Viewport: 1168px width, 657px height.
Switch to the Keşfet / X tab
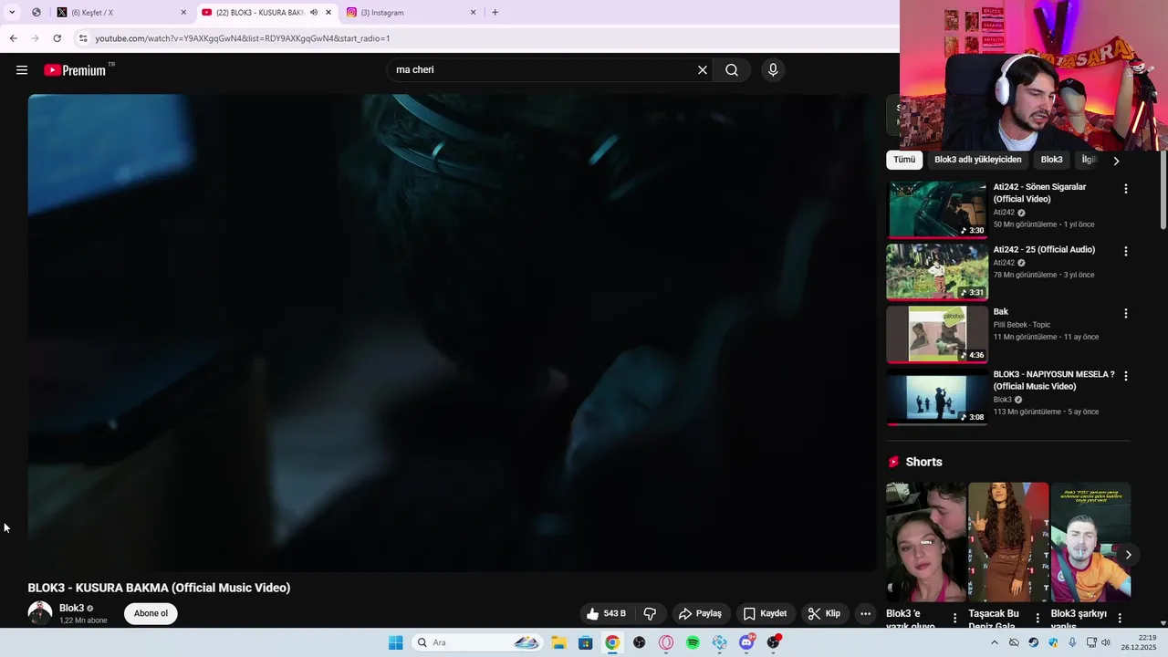click(120, 13)
